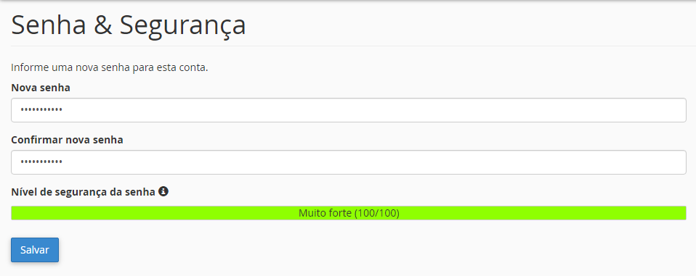
Task: Click the Informe uma nova senha instruction text
Action: pyautogui.click(x=110, y=68)
